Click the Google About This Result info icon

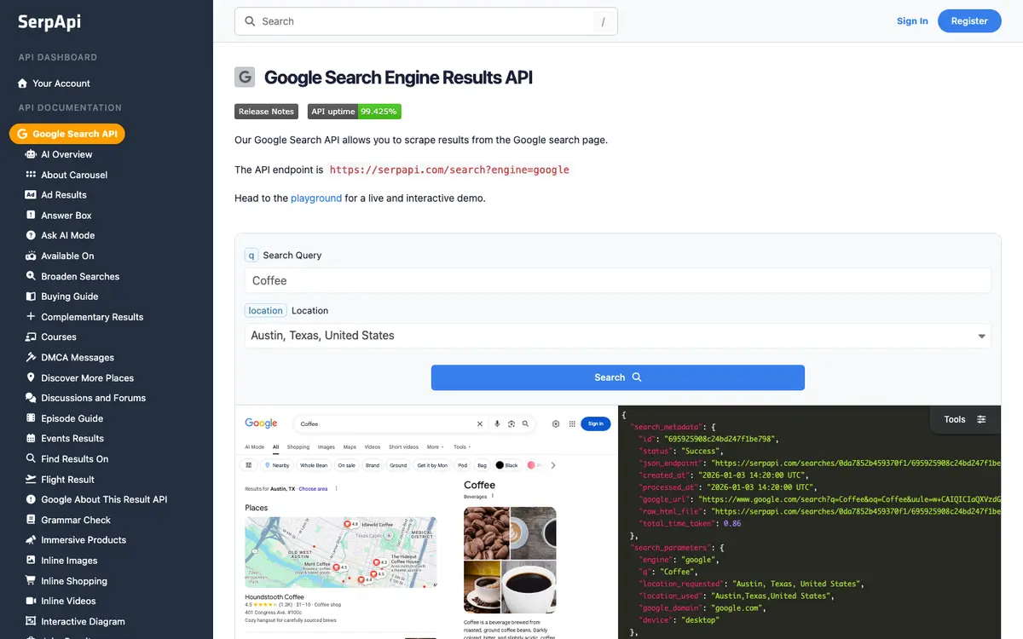pyautogui.click(x=31, y=499)
